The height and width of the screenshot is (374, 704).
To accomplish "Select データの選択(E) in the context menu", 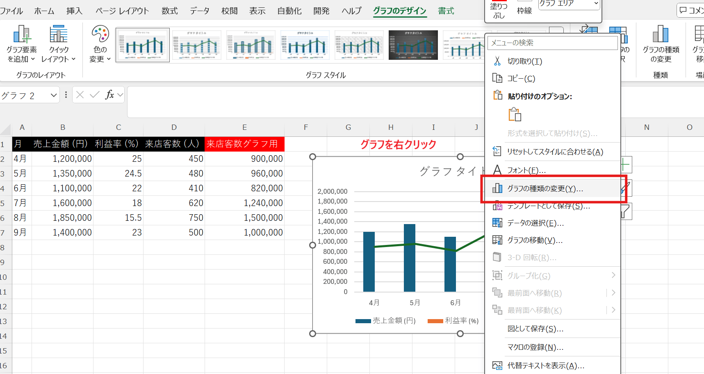I will pos(535,223).
